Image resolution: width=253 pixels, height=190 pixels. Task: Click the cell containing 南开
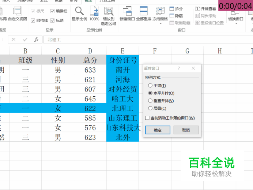pyautogui.click(x=122, y=70)
